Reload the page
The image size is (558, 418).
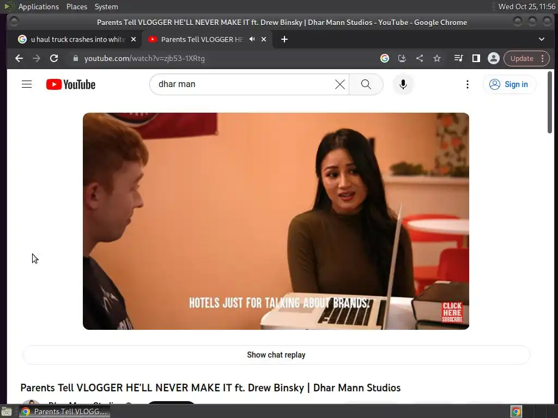coord(54,58)
